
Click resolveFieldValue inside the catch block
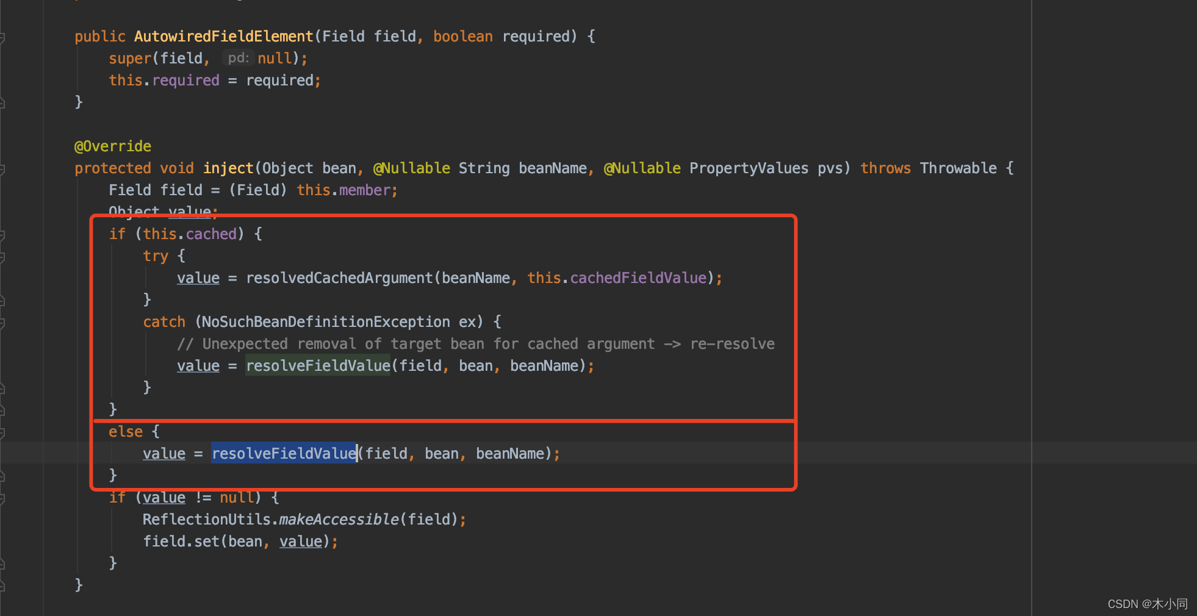(x=318, y=366)
